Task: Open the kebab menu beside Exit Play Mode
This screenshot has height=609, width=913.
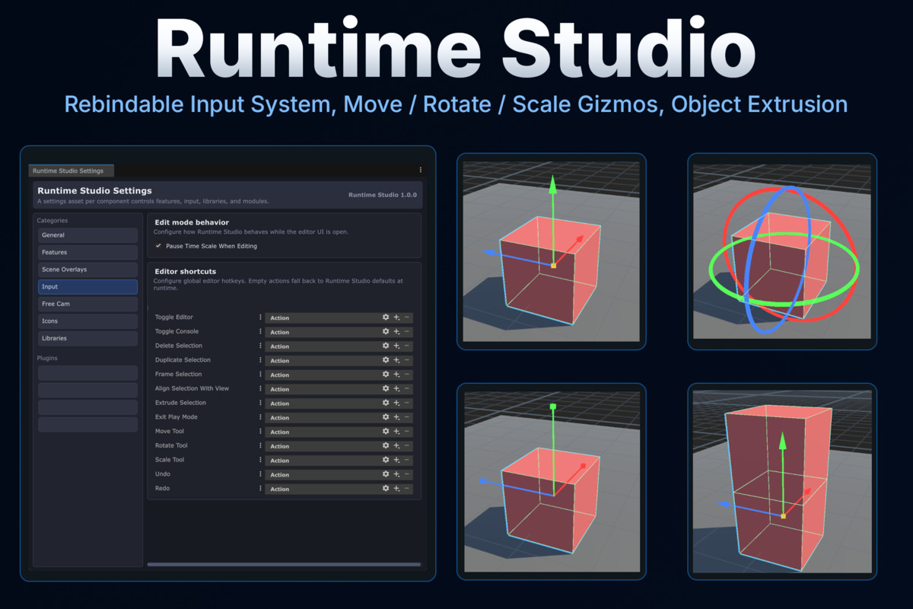Action: point(260,417)
